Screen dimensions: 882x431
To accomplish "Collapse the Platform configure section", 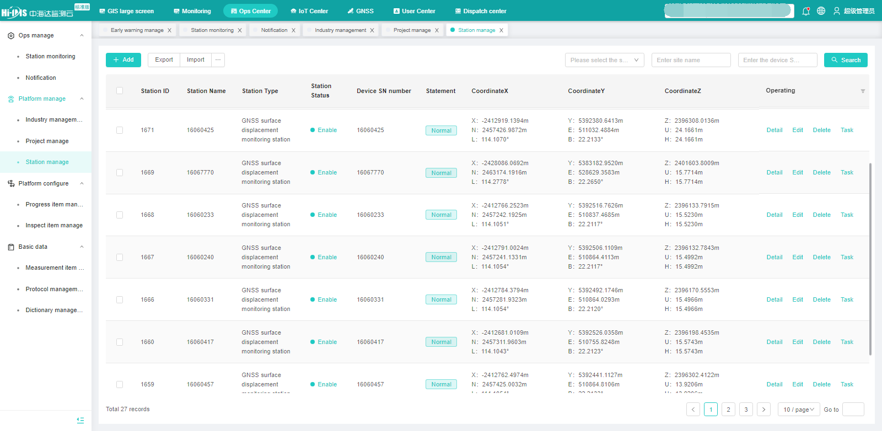I will tap(82, 183).
